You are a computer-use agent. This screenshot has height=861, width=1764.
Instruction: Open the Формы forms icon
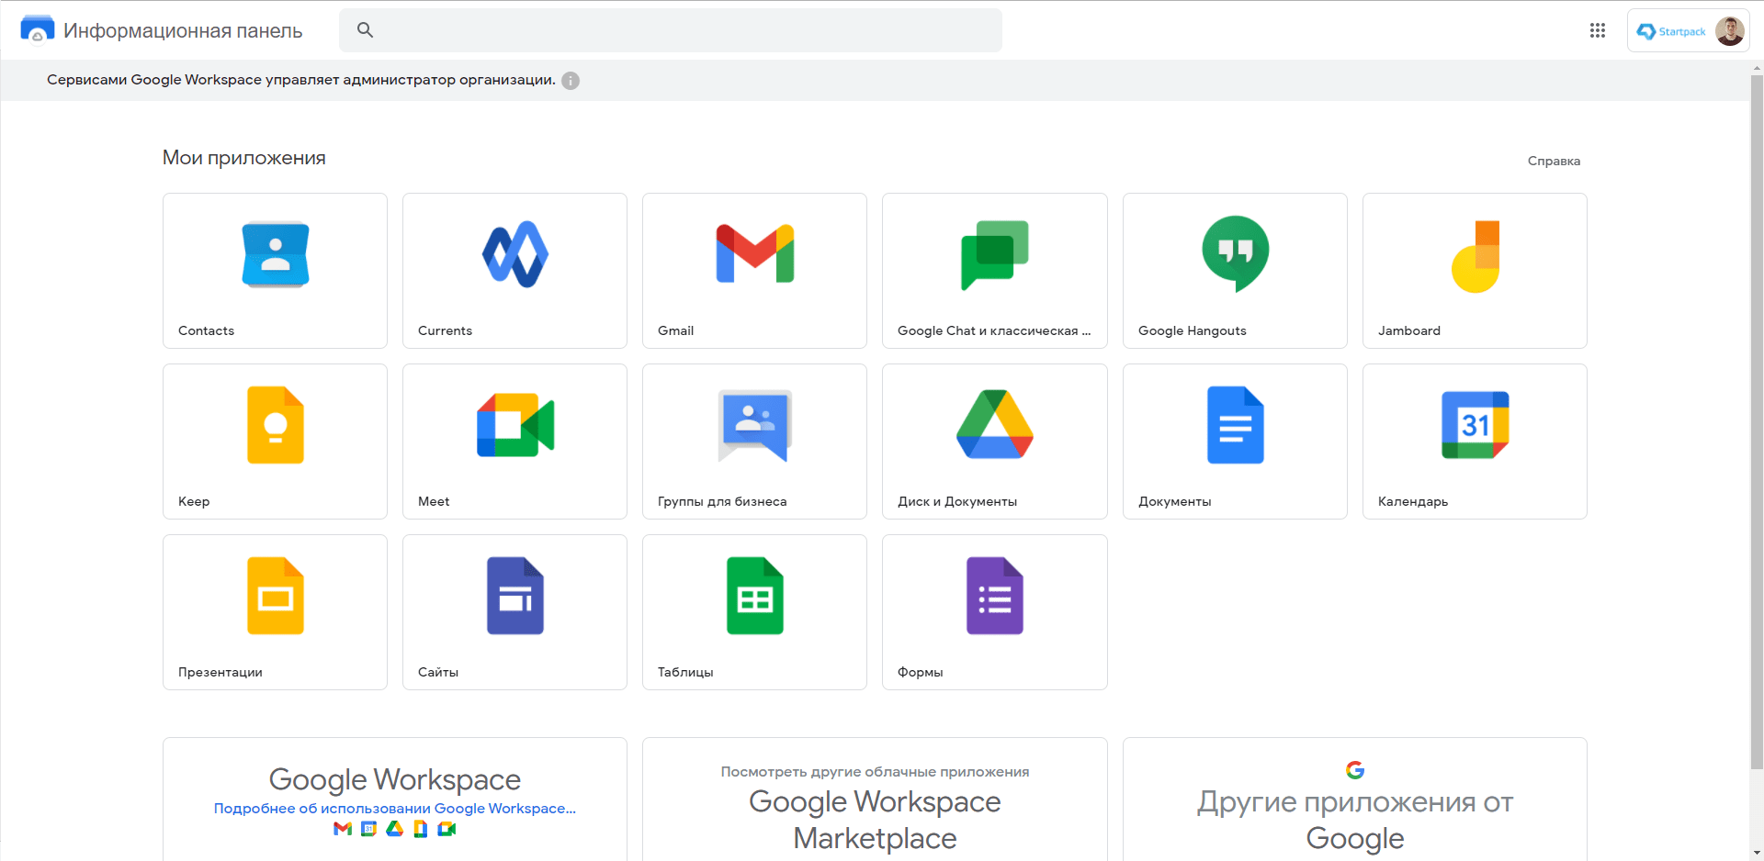pyautogui.click(x=995, y=596)
